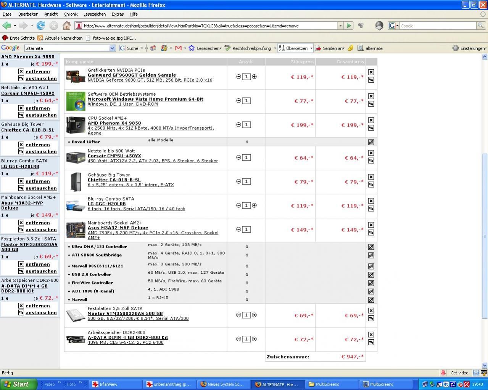Expand the Rechtschreibprüfung dropdown arrow
This screenshot has width=488, height=390.
tap(275, 48)
